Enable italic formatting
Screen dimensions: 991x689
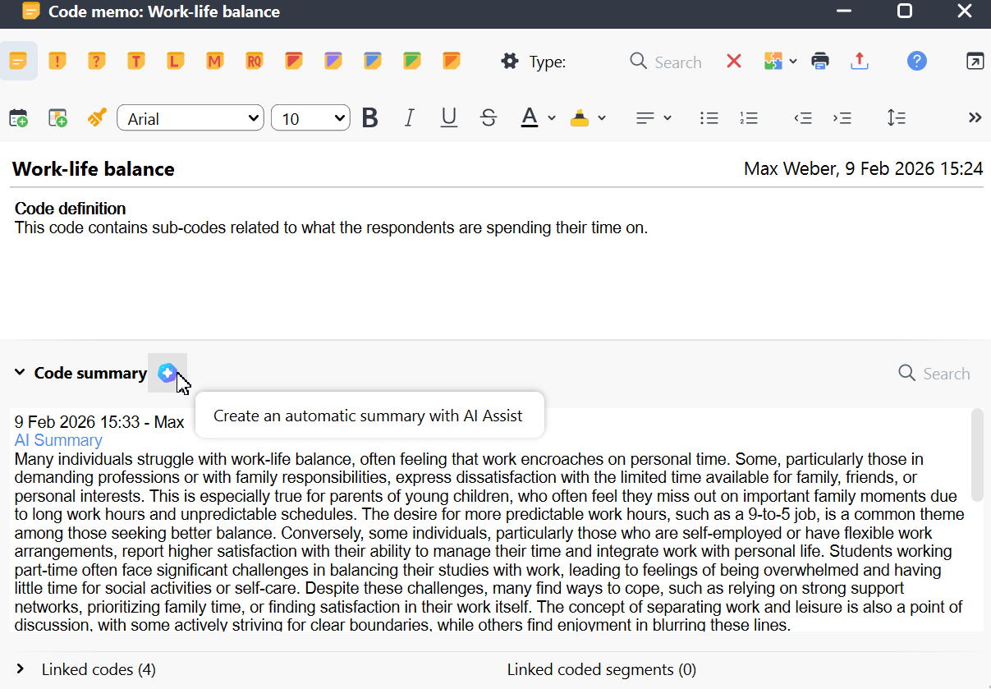point(409,117)
